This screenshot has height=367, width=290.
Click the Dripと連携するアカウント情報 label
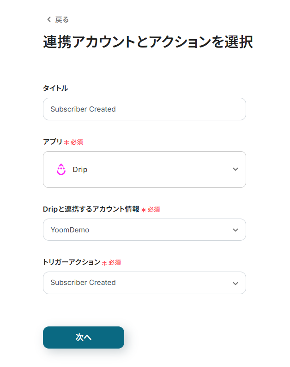pos(91,209)
